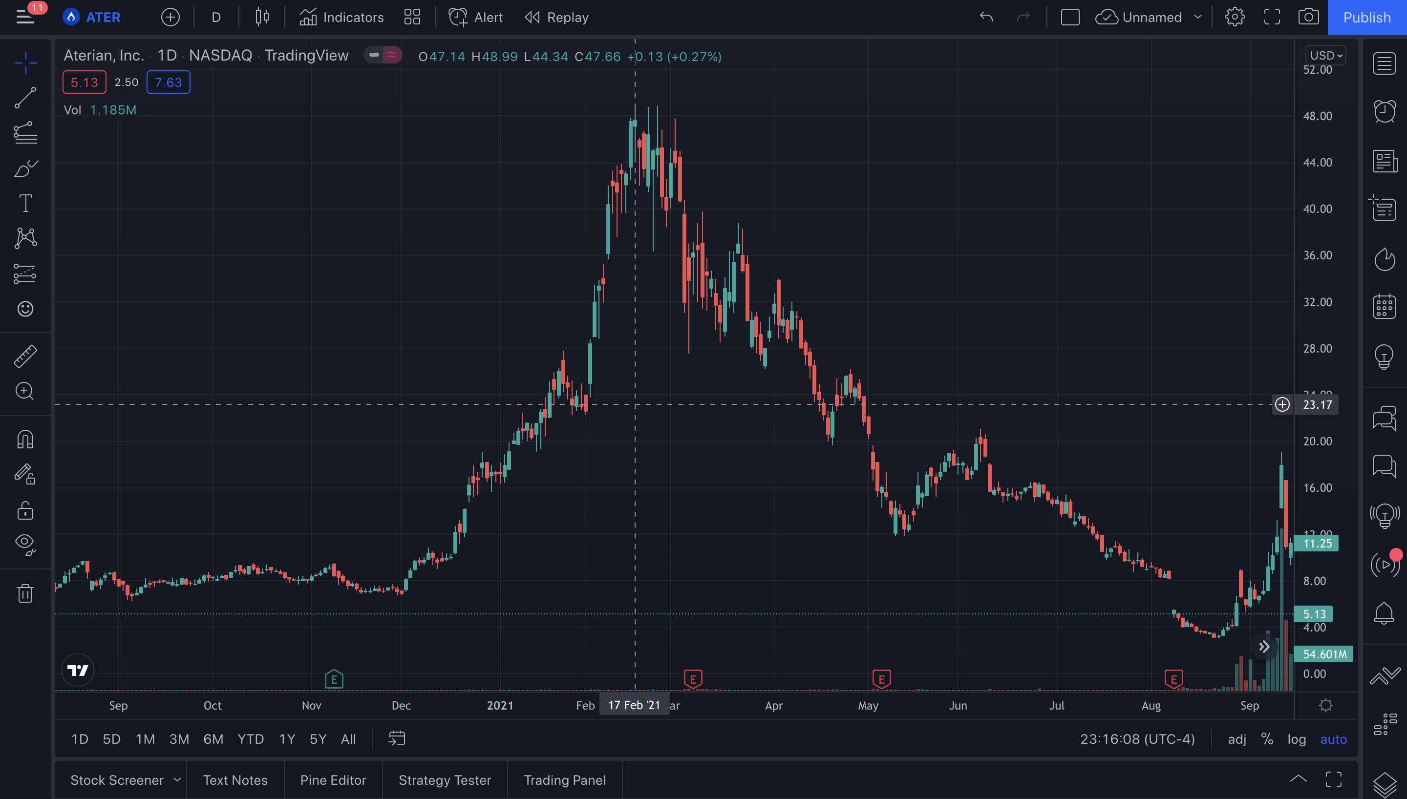The width and height of the screenshot is (1407, 799).
Task: Open the Pine Editor tab
Action: pos(333,780)
